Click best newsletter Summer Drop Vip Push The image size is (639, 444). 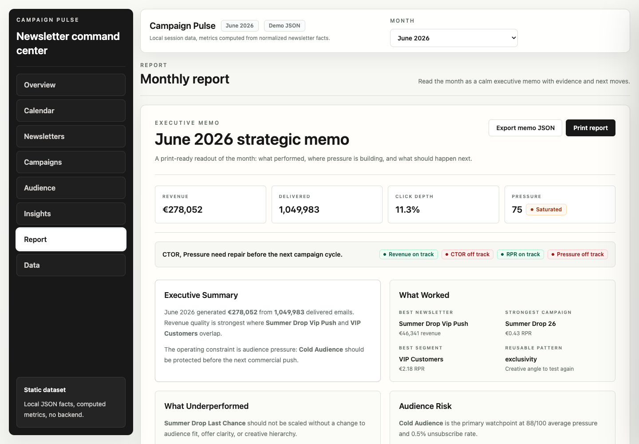pos(434,324)
